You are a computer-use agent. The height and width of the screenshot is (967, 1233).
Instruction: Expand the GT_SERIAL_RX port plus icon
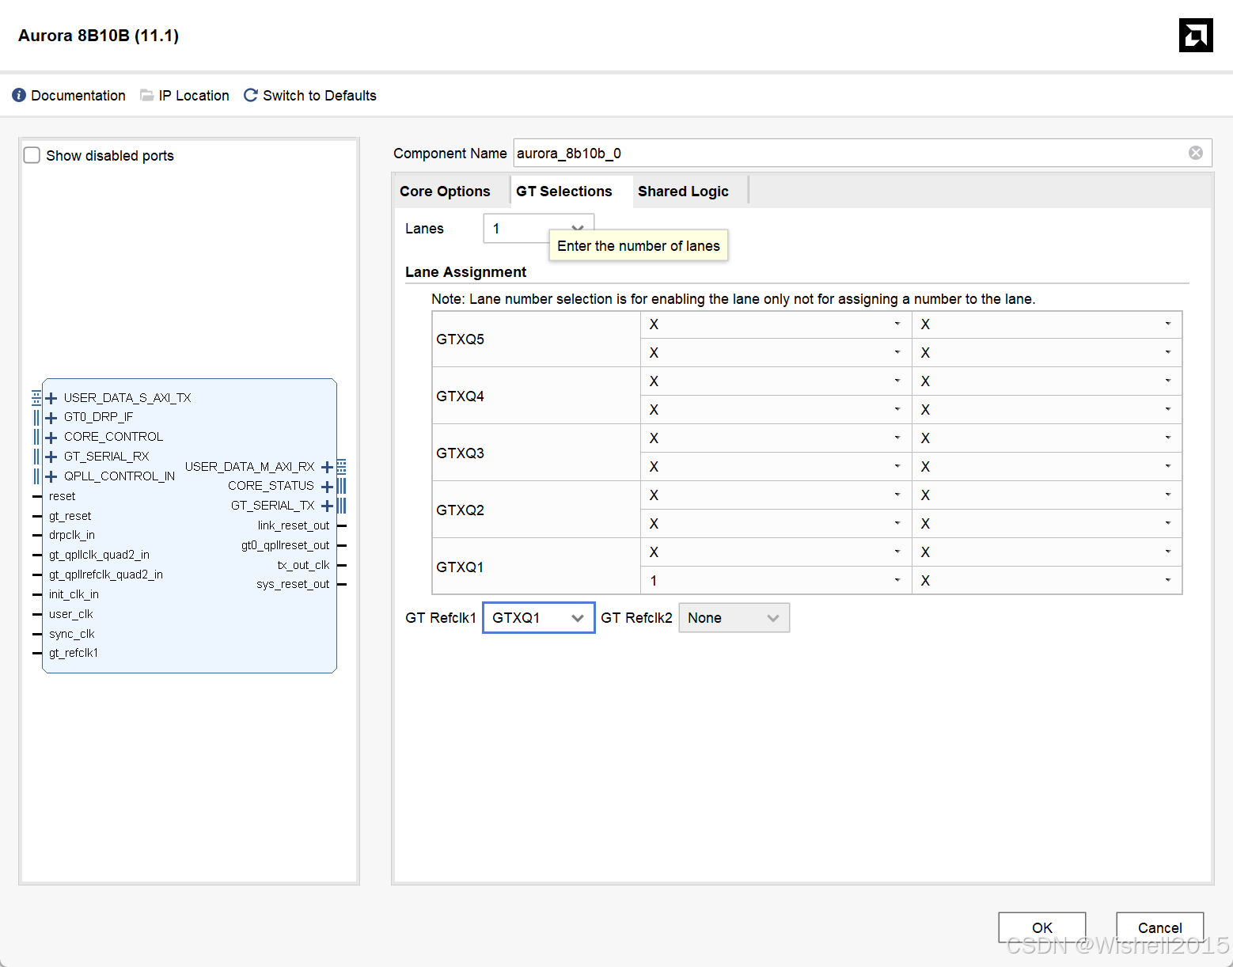click(x=51, y=457)
